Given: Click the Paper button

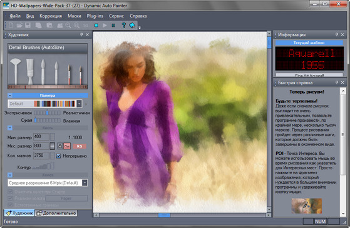Looking at the screenshot, I should click(66, 198).
